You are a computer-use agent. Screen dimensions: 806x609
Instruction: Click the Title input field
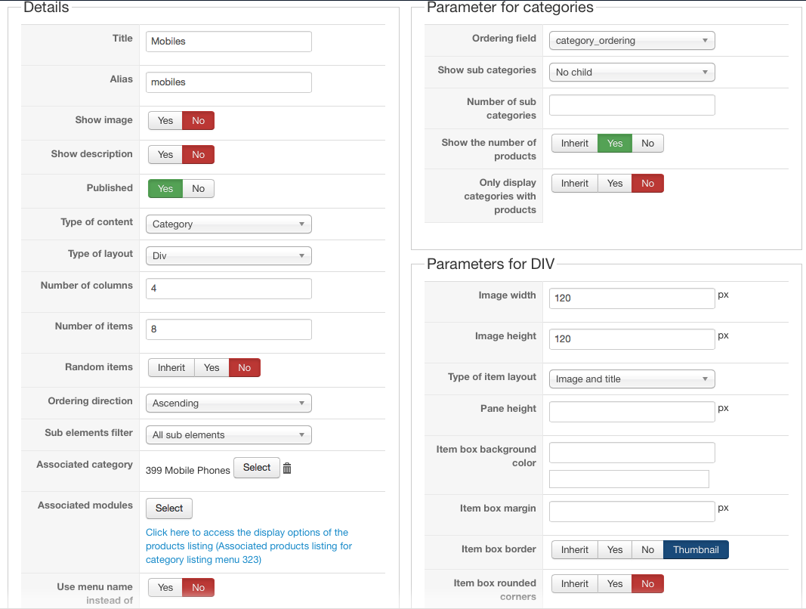(228, 42)
